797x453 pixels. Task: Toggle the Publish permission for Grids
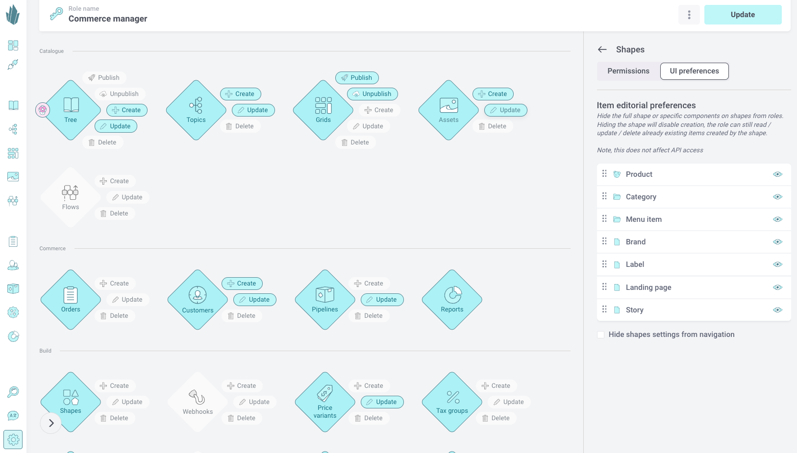coord(357,78)
